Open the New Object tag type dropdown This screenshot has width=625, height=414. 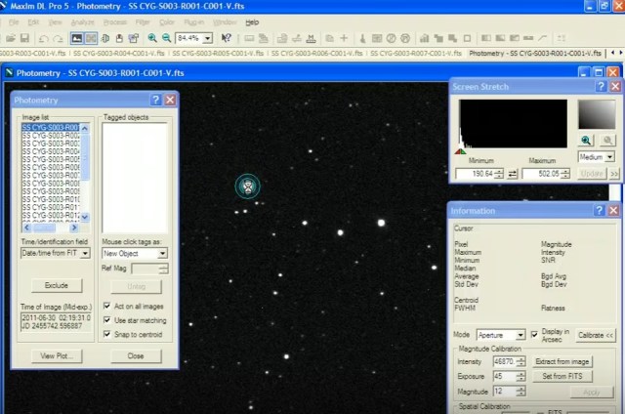tap(162, 253)
